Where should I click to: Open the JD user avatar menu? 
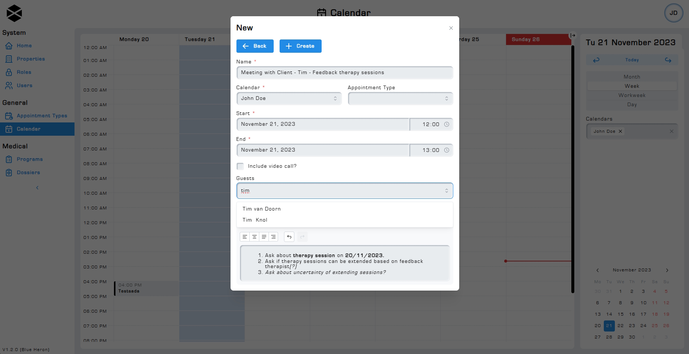tap(674, 13)
